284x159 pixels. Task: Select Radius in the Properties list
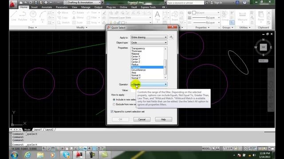147,64
